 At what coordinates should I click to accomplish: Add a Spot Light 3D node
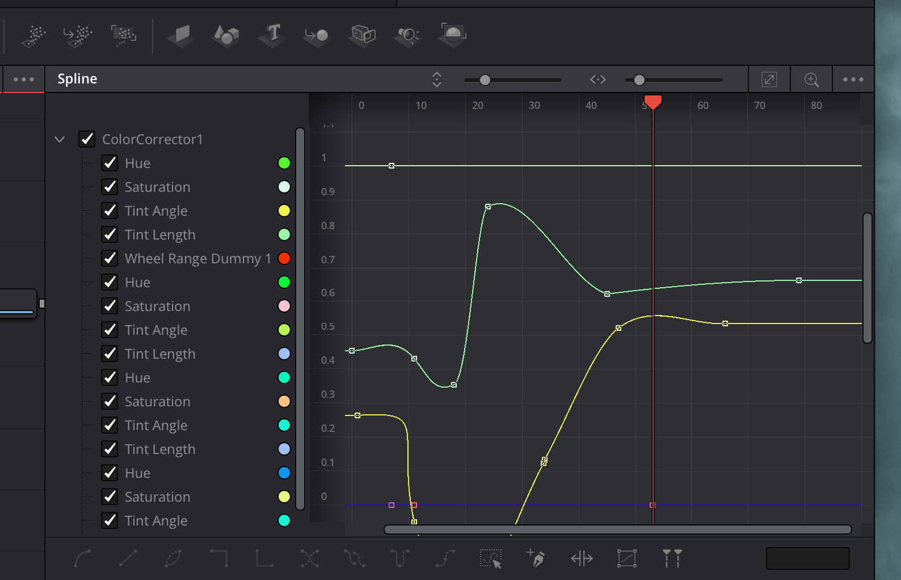[x=408, y=35]
